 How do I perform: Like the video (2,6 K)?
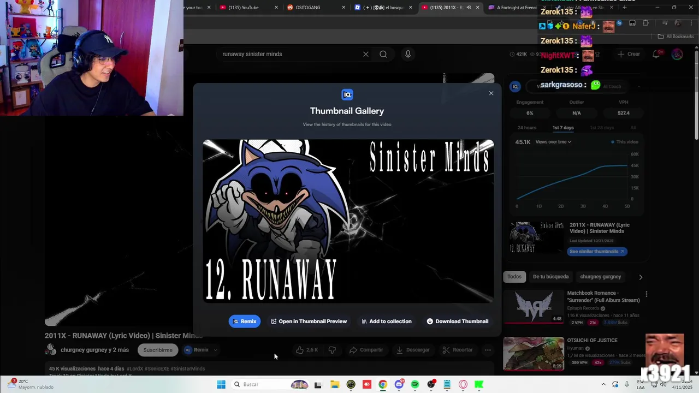coord(307,350)
